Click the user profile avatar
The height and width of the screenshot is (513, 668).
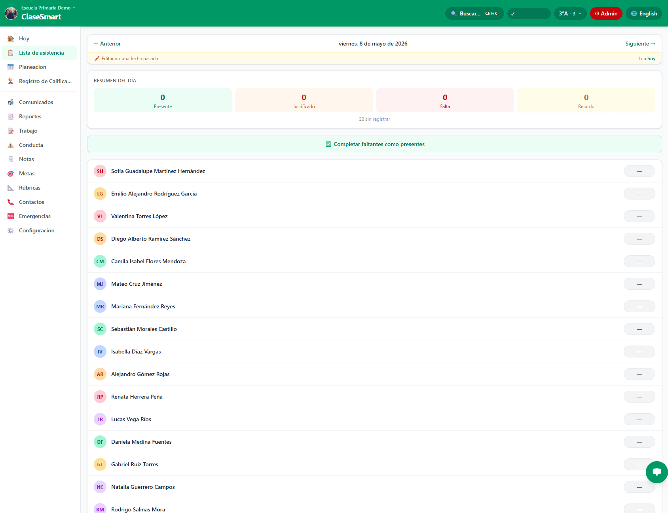click(x=11, y=13)
